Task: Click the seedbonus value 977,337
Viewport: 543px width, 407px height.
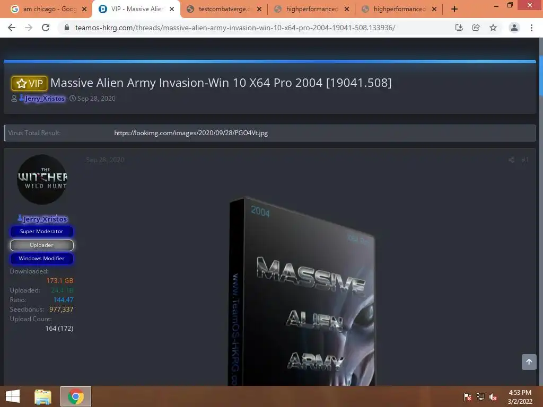Action: point(62,309)
